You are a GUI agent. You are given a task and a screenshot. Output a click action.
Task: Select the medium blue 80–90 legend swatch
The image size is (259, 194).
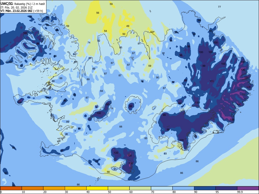coord(183,188)
